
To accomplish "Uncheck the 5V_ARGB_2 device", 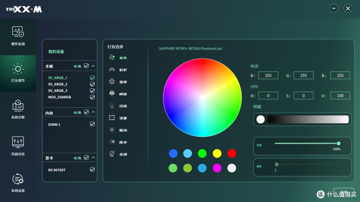I will pos(92,84).
